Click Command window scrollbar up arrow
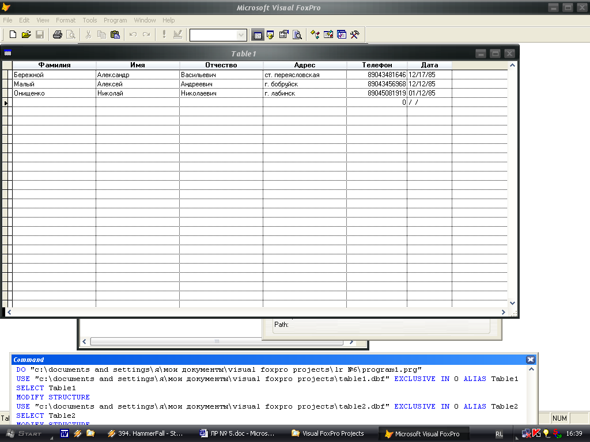Screen dimensions: 590x442 coord(531,369)
